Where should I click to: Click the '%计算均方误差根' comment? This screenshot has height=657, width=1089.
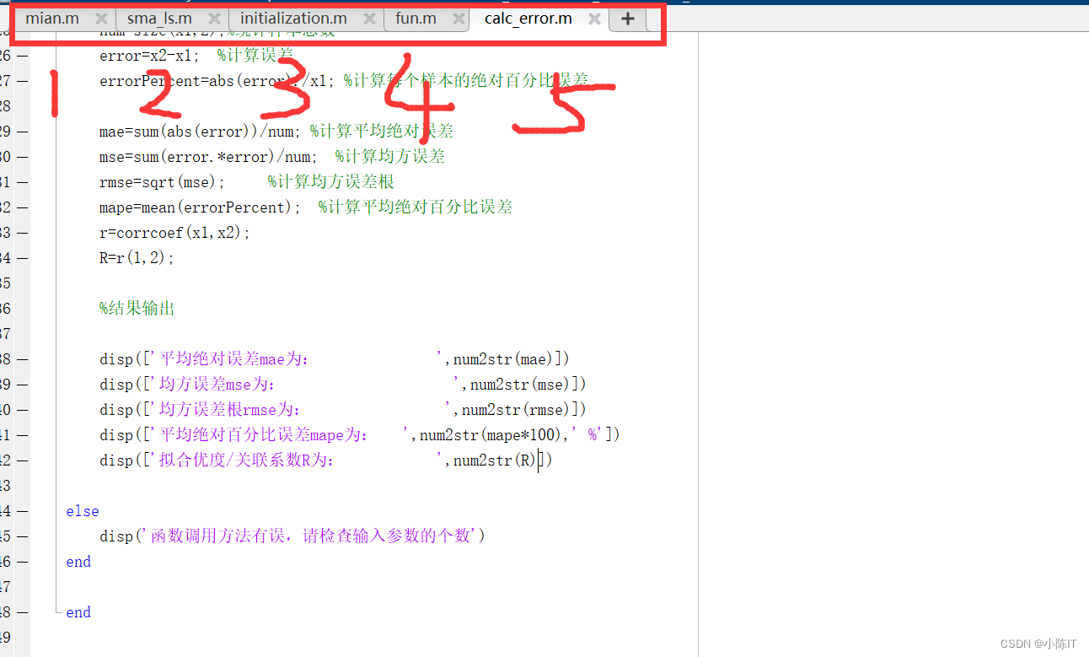click(331, 182)
